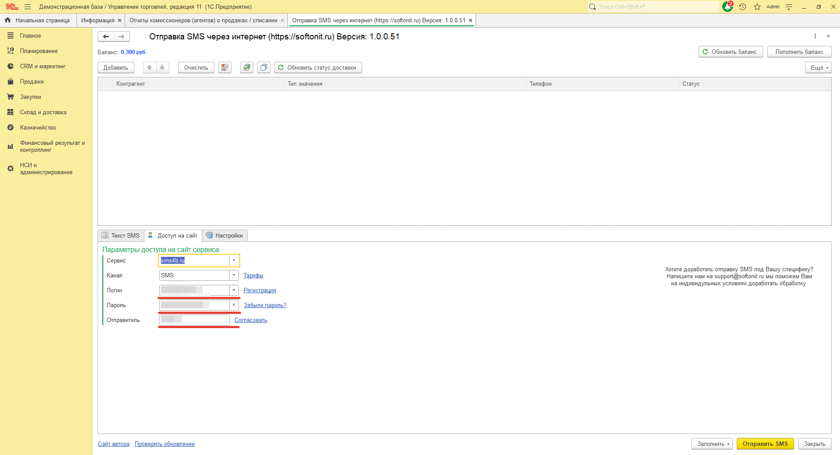Switch to the Настройки tab

click(x=225, y=235)
